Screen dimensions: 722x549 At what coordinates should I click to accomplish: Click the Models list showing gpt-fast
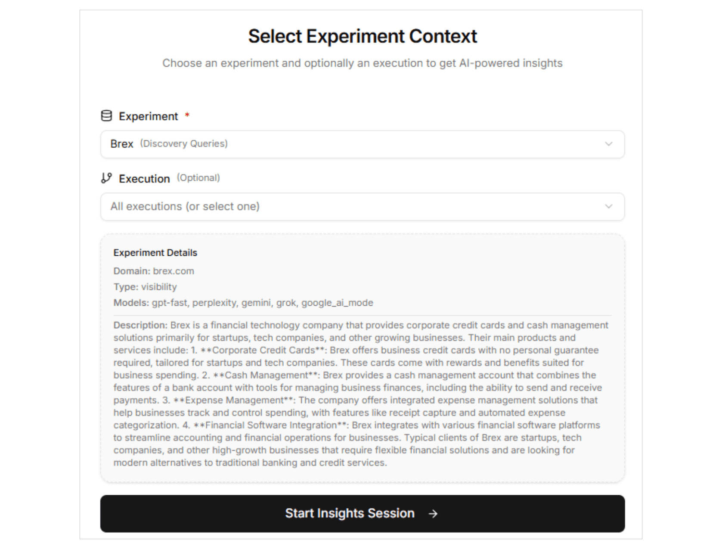pos(243,303)
